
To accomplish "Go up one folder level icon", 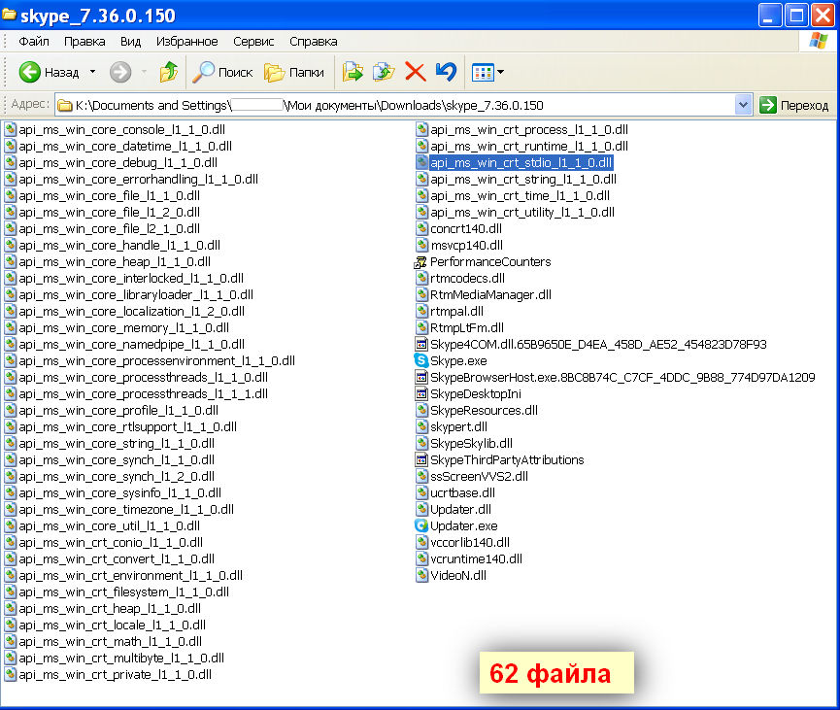I will [x=169, y=72].
